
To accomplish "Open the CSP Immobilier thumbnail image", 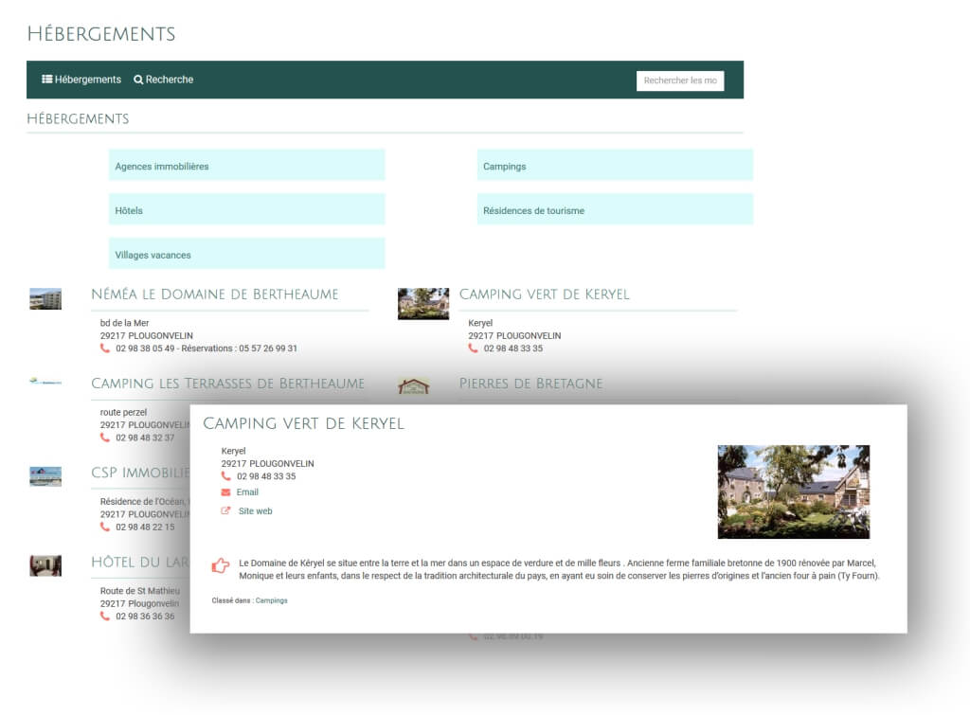I will pos(45,477).
